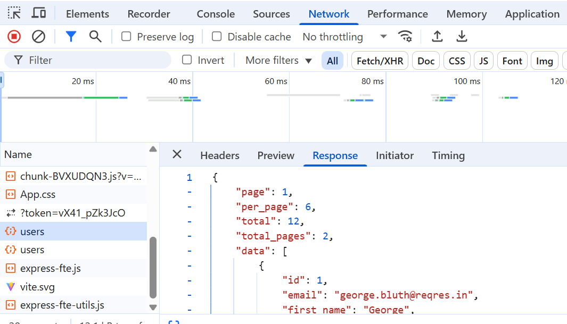Screen dimensions: 567x324
Task: Filter by Img requests
Action: click(544, 61)
